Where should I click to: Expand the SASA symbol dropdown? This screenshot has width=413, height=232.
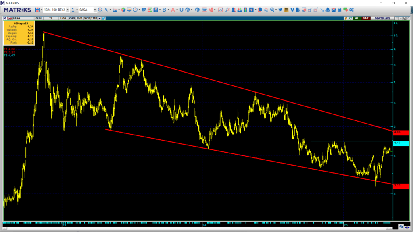coord(95,10)
